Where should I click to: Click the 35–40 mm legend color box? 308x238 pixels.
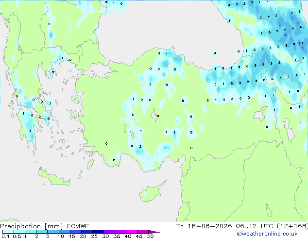[x=120, y=232]
